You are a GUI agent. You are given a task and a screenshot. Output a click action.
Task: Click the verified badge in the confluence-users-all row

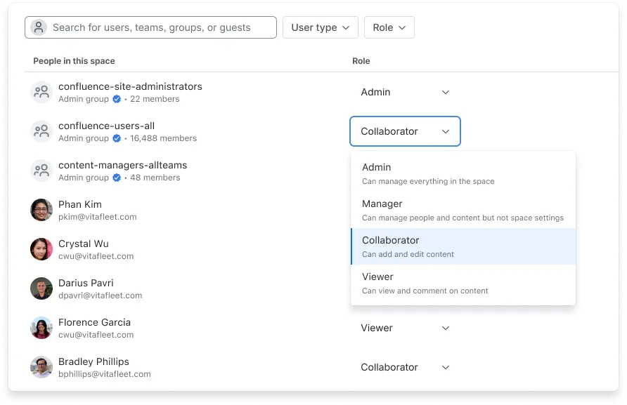pos(117,138)
